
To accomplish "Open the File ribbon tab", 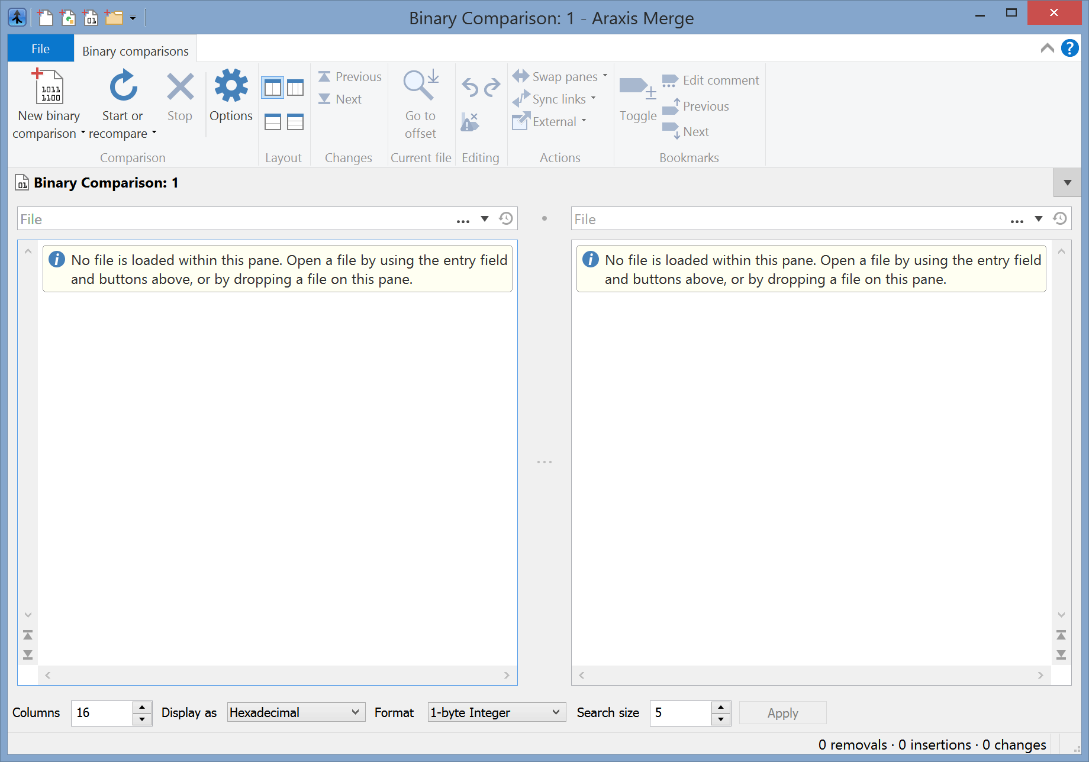I will 41,49.
